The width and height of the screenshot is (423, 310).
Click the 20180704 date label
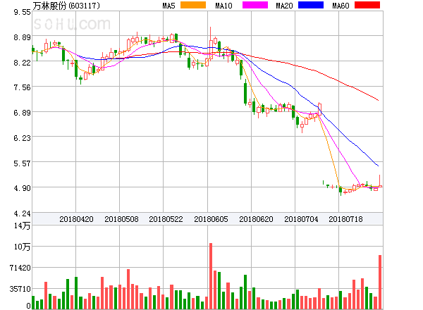click(301, 219)
